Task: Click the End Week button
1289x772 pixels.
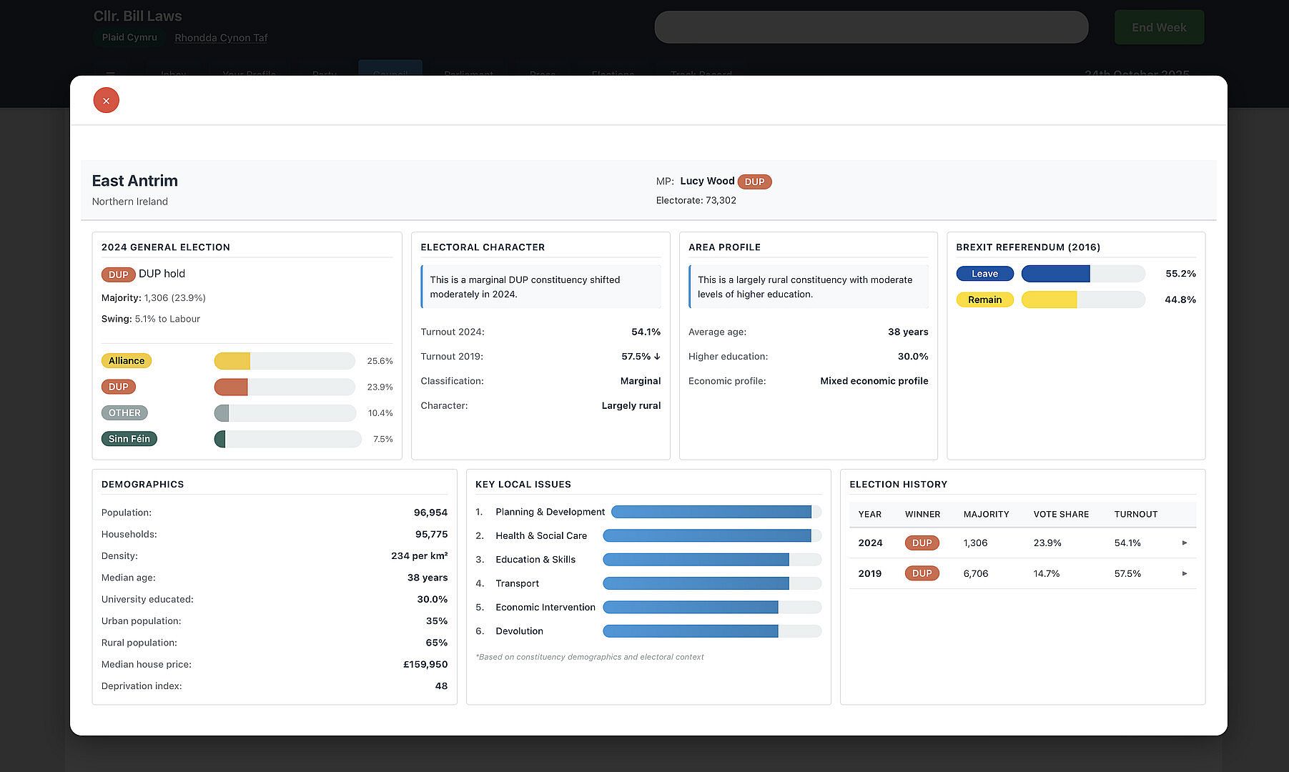Action: click(x=1158, y=27)
